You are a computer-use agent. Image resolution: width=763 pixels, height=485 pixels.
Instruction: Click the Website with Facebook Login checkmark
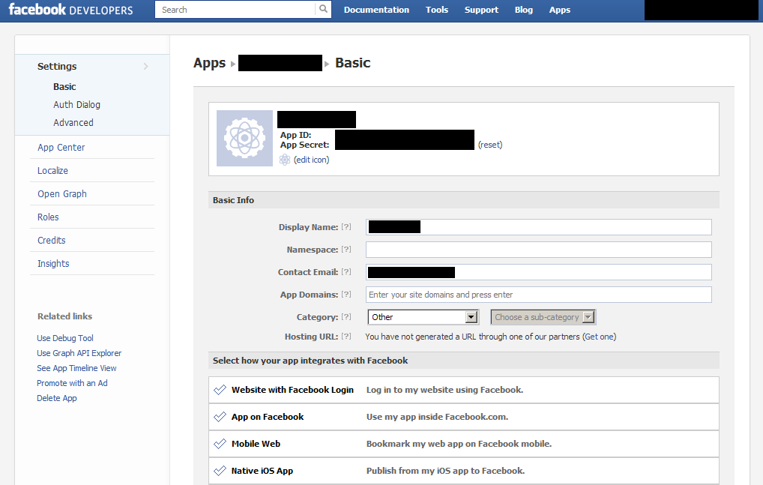tap(220, 390)
